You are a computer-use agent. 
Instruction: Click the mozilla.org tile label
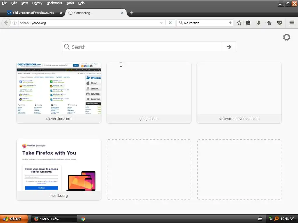pos(58,196)
